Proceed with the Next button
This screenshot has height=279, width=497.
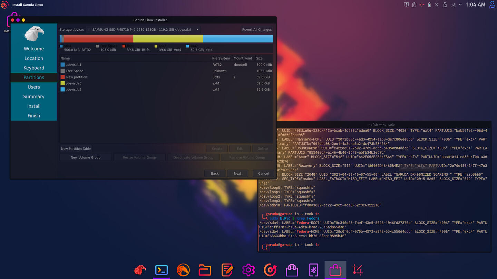(x=237, y=173)
